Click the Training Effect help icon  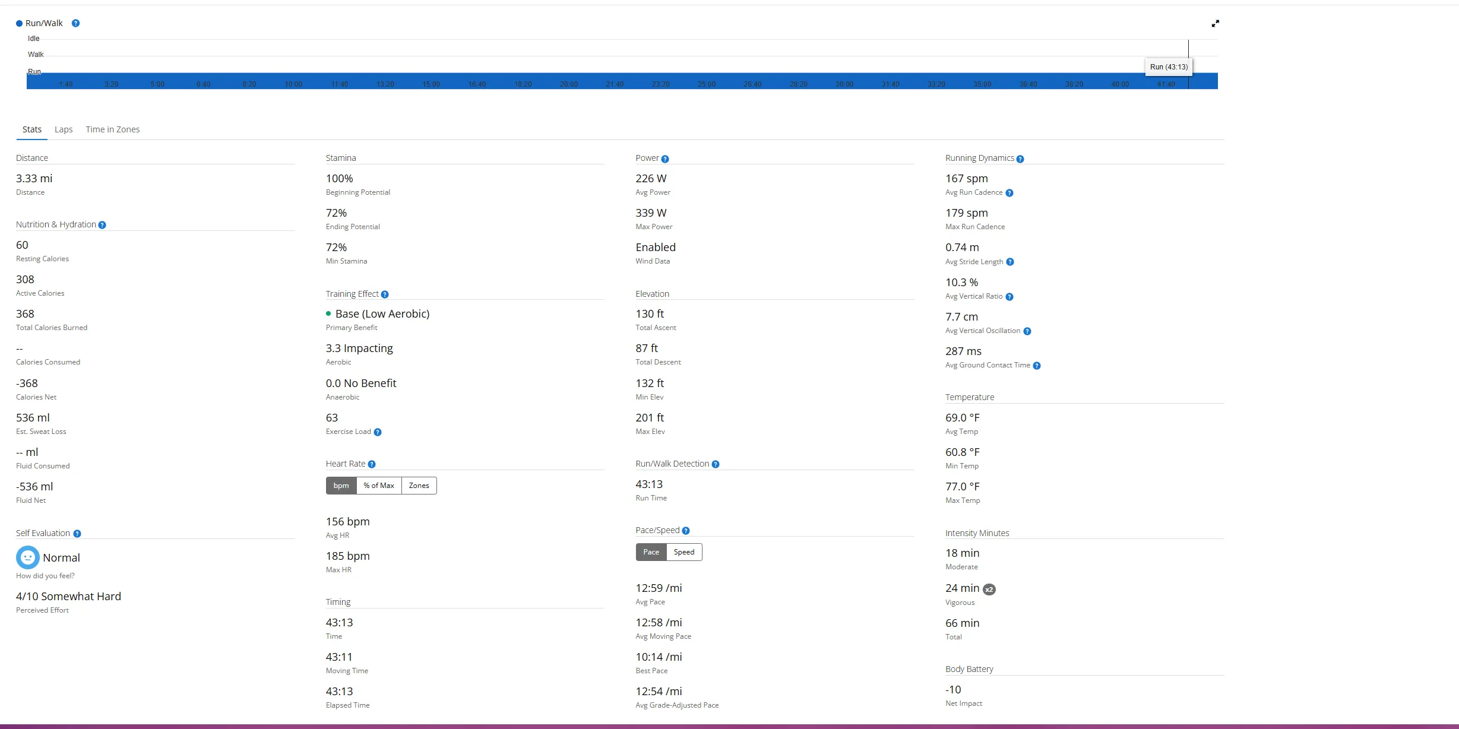(x=385, y=294)
